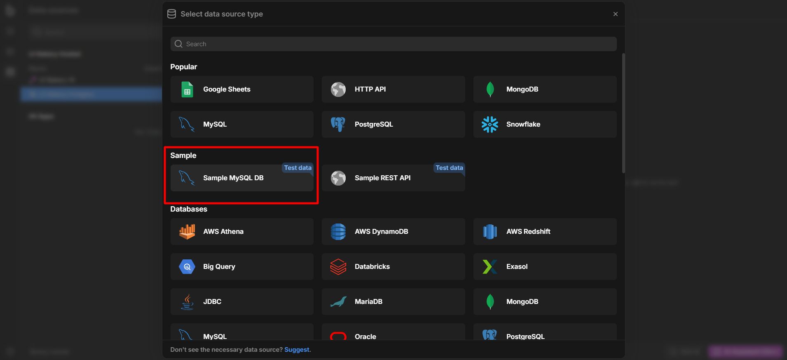Click the Sample REST API globe icon
Viewport: 787px width, 360px height.
(x=338, y=178)
